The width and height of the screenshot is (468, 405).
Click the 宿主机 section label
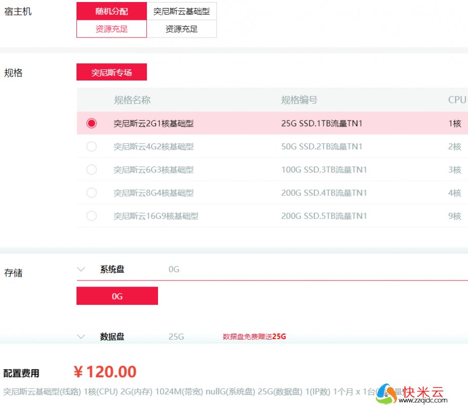click(x=18, y=12)
